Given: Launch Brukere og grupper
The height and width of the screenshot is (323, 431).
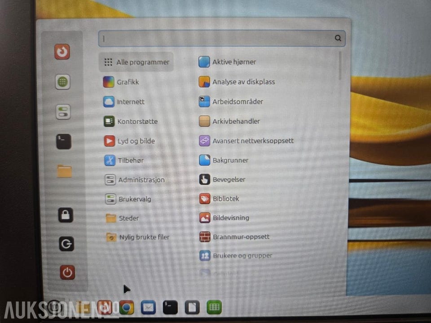Looking at the screenshot, I should [236, 255].
